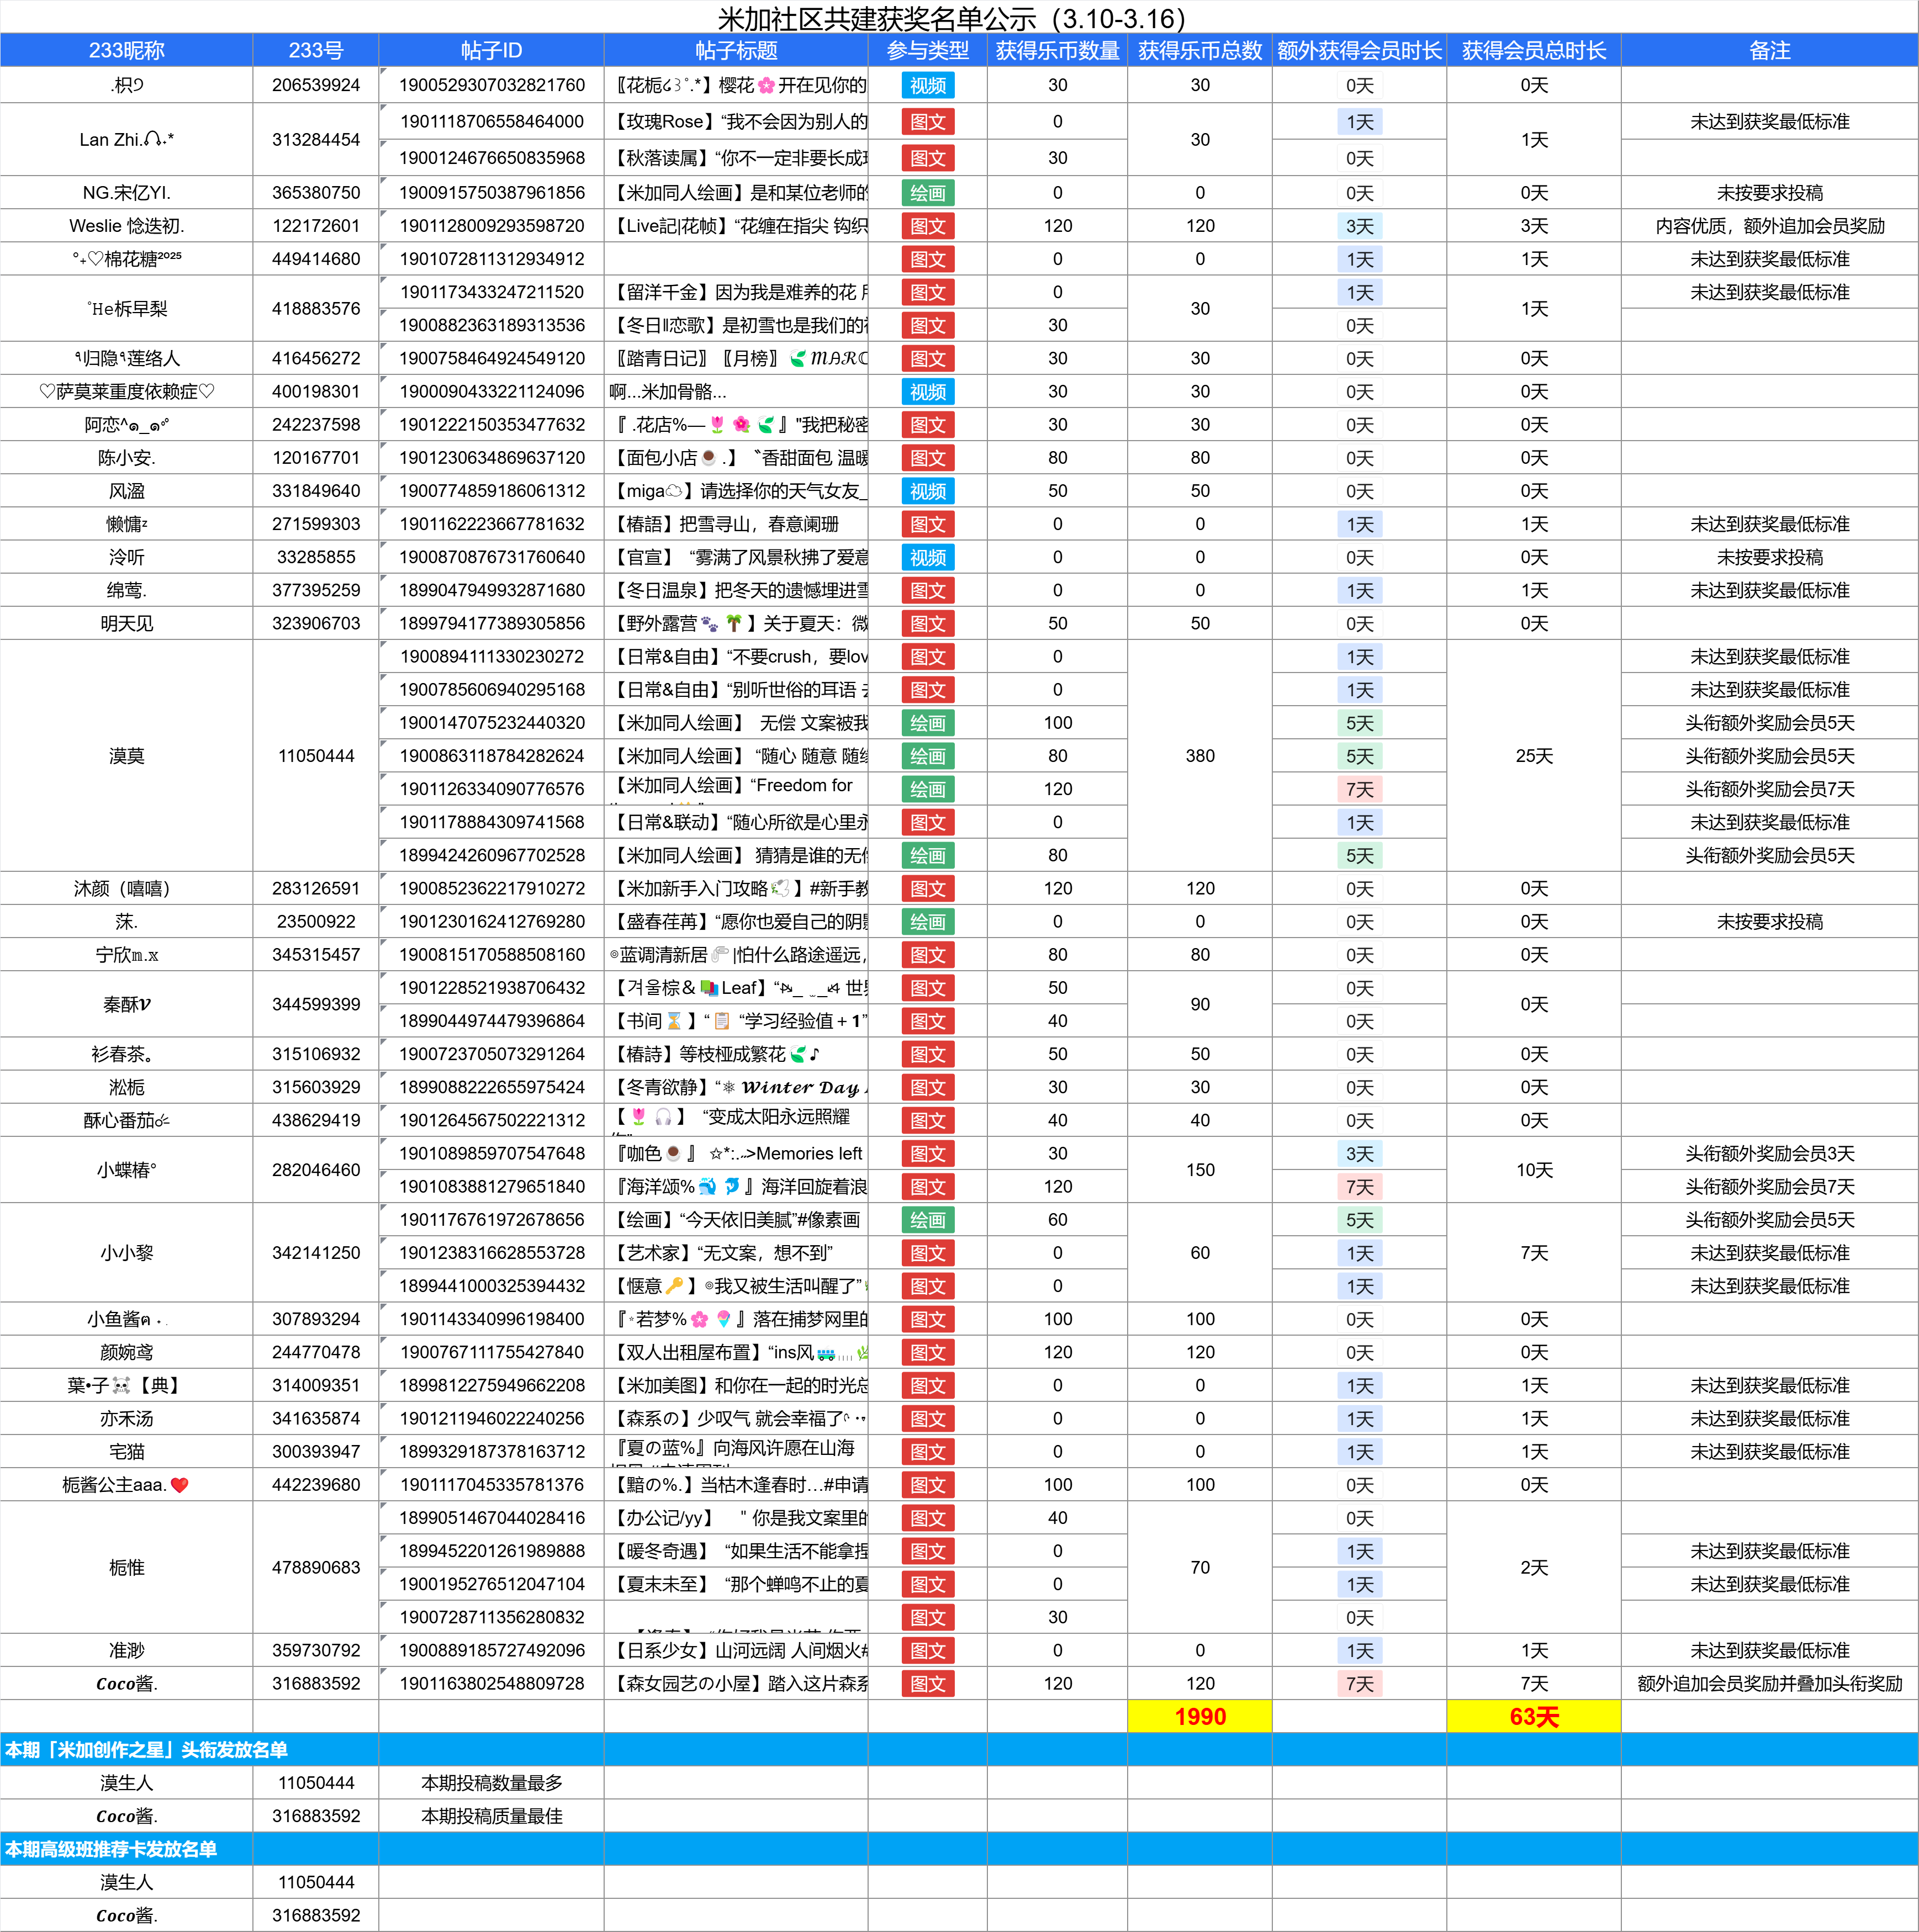
Task: Click the 图文 tag in the Weslie row
Action: [x=927, y=226]
